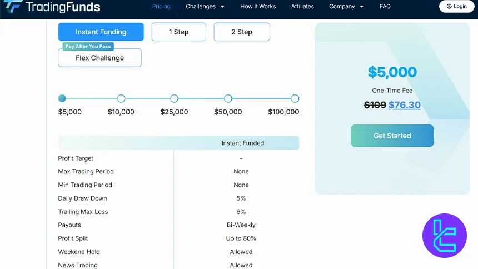Click the $10,000 account size label
The image size is (478, 269).
(x=121, y=112)
